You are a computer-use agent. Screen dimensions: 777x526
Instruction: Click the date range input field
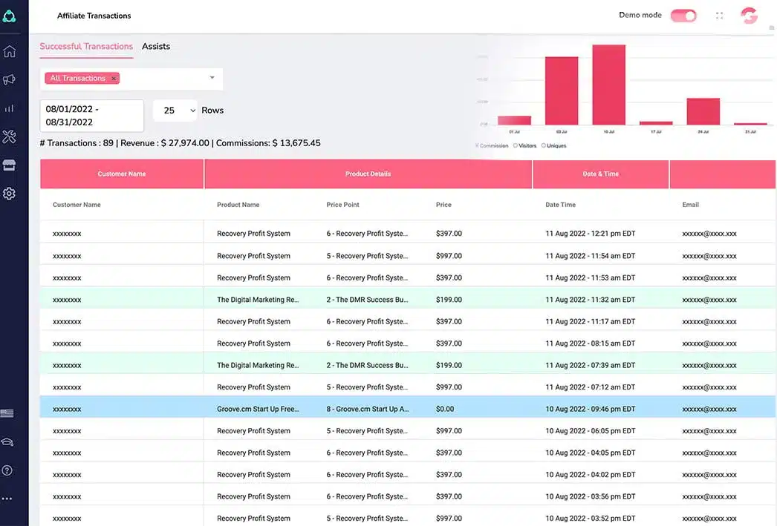[91, 116]
